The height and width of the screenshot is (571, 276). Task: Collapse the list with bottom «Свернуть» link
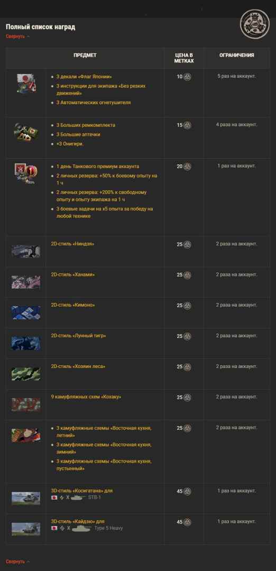[15, 561]
